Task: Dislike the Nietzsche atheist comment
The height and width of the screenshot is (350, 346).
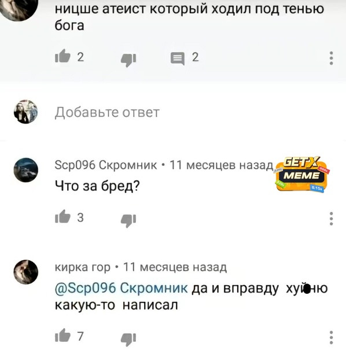Action: click(128, 60)
